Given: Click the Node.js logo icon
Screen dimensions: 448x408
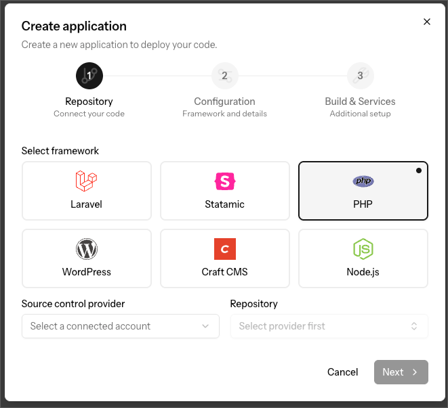Looking at the screenshot, I should (363, 249).
